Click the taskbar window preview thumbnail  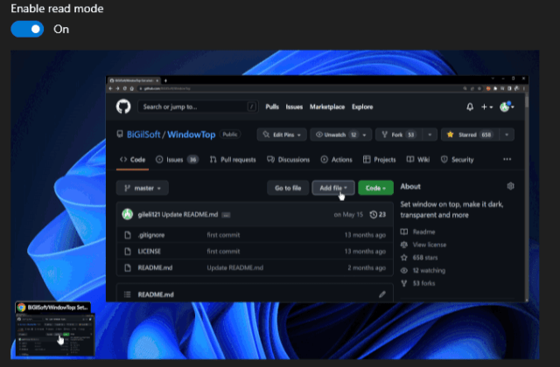(55, 335)
